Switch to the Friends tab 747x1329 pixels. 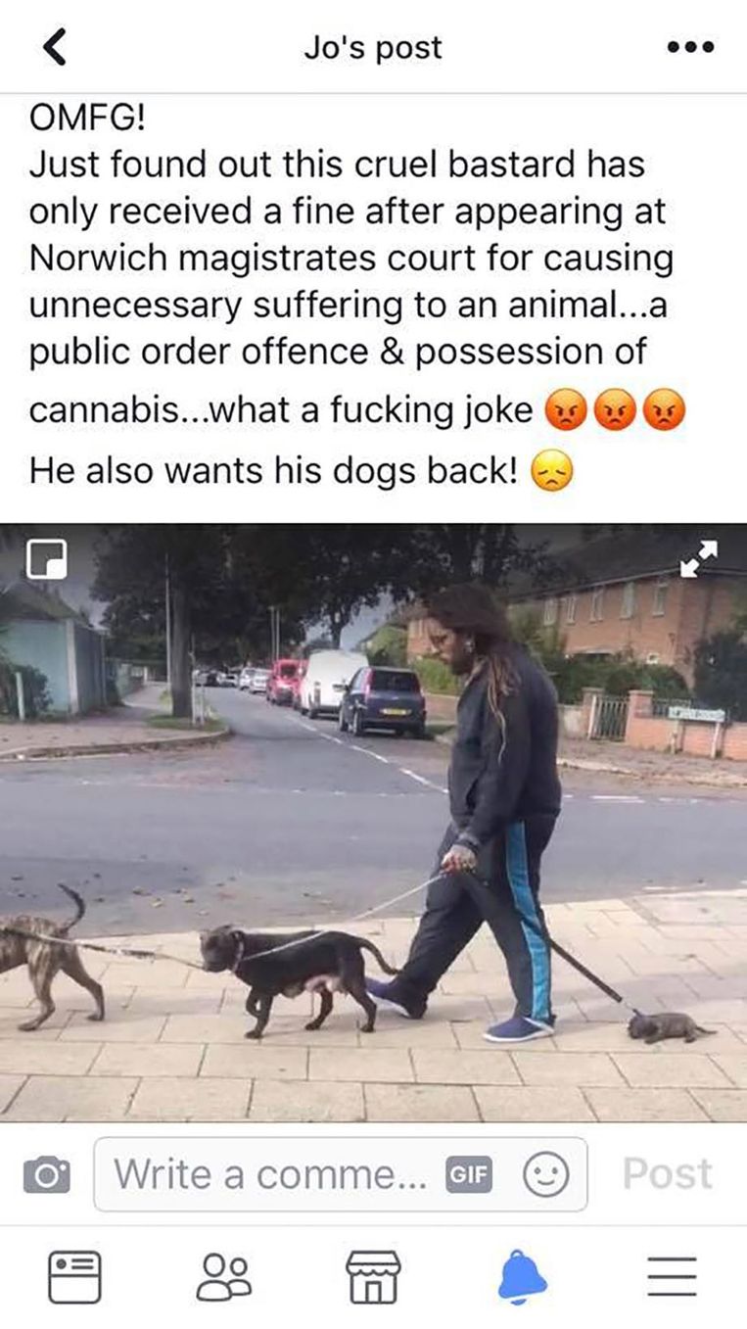223,1277
